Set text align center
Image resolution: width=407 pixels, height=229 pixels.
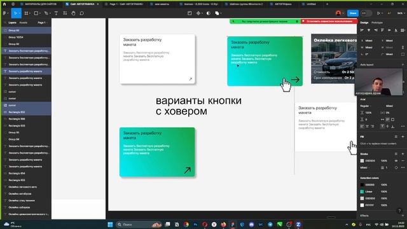coord(368,127)
